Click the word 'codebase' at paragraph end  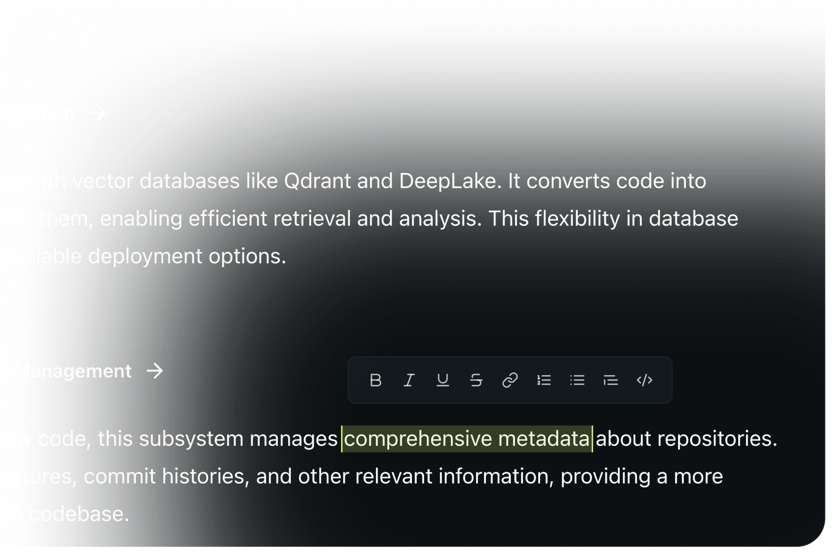[76, 514]
